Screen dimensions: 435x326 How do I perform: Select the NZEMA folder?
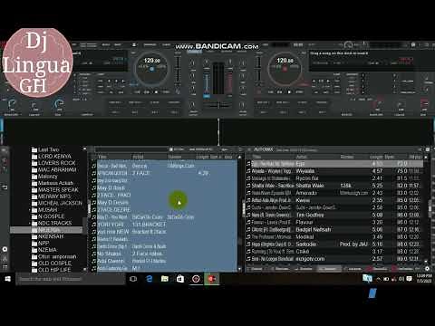[47, 250]
